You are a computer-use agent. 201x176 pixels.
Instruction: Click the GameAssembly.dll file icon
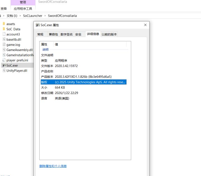[4, 50]
